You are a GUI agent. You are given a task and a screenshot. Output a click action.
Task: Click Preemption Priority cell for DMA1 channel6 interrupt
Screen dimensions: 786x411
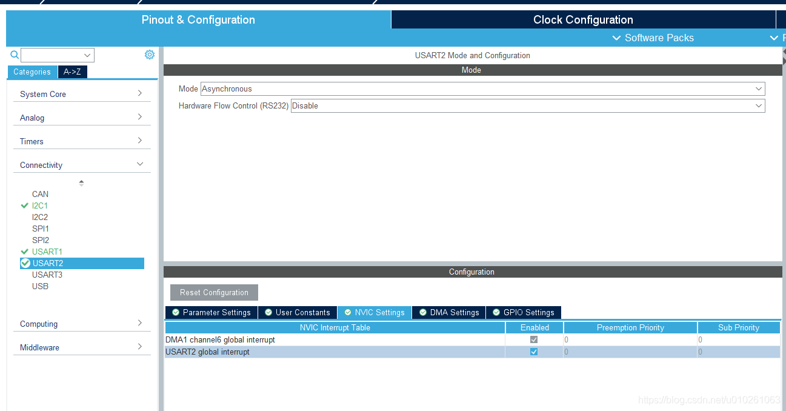[x=630, y=339]
